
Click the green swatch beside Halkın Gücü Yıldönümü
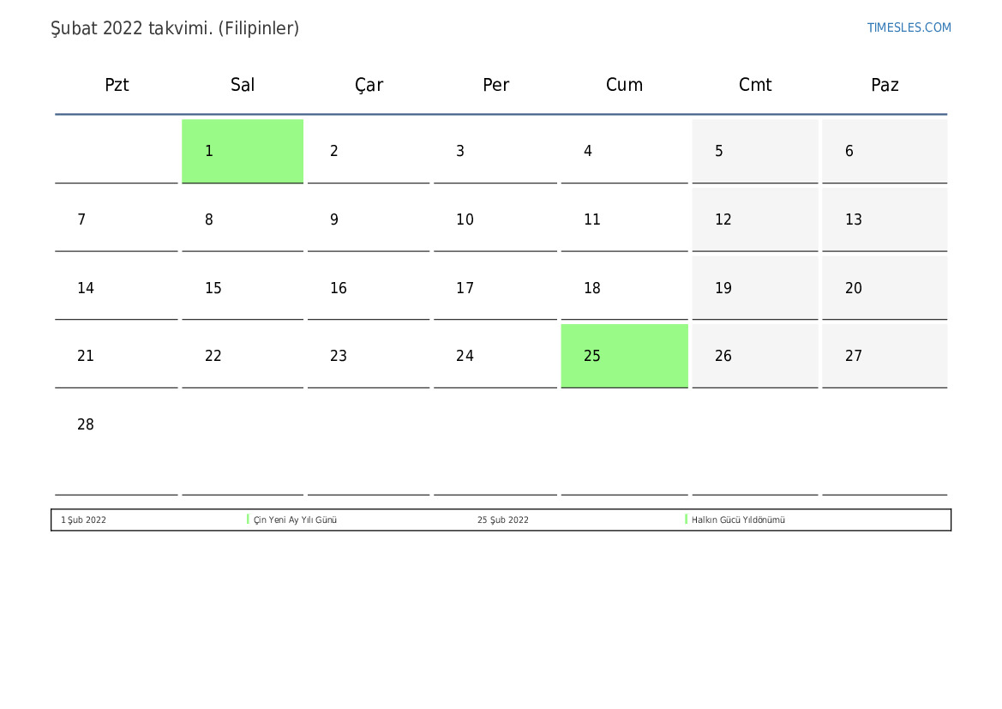(687, 520)
